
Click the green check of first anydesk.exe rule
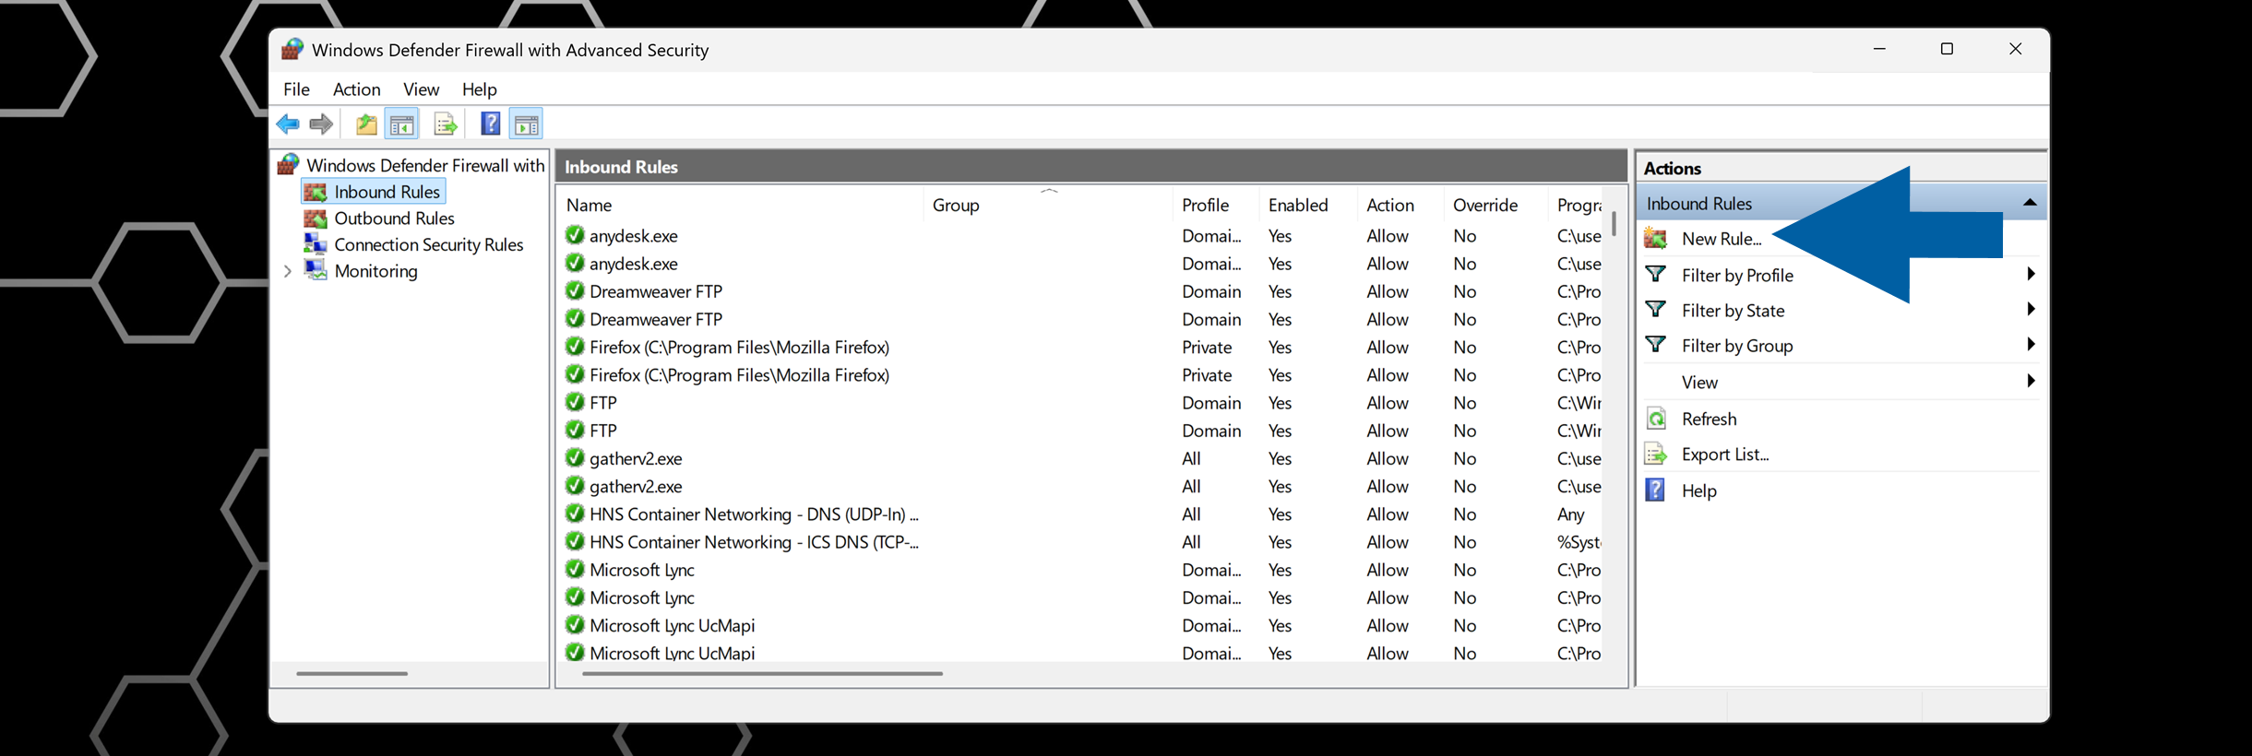pyautogui.click(x=575, y=235)
